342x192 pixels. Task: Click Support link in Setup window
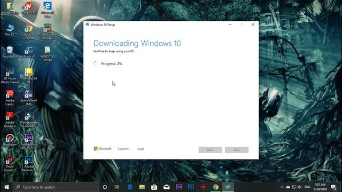click(123, 149)
